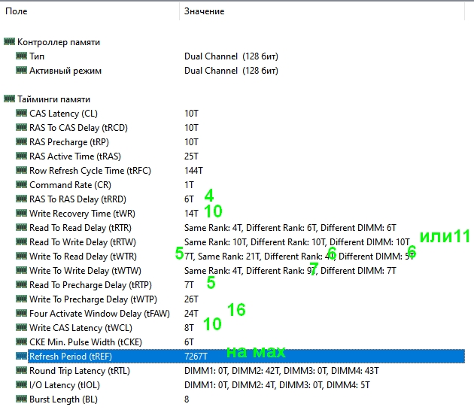
Task: Click the icon next to CAS Latency (CL)
Action: 22,113
